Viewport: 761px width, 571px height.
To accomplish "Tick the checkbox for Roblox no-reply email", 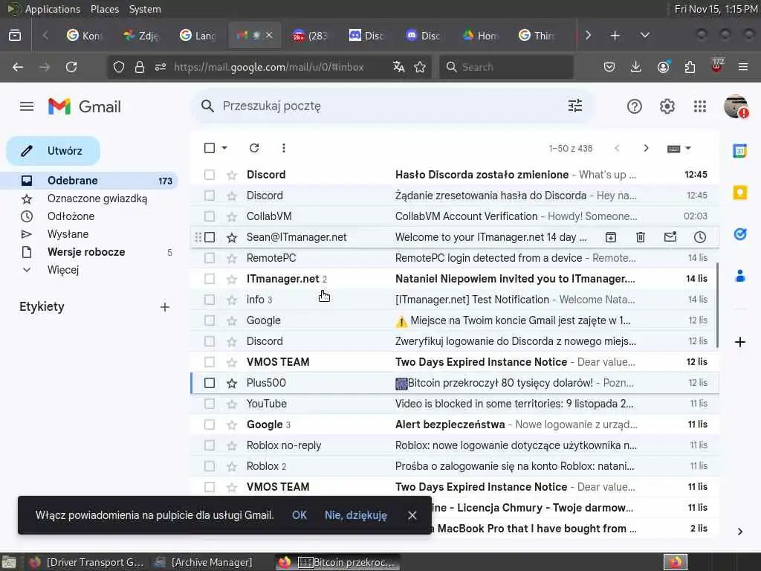I will [210, 445].
